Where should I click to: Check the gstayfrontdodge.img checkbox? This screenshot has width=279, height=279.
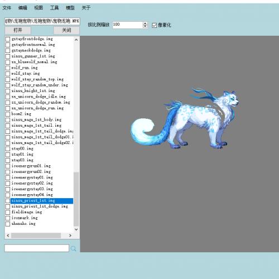[8, 39]
